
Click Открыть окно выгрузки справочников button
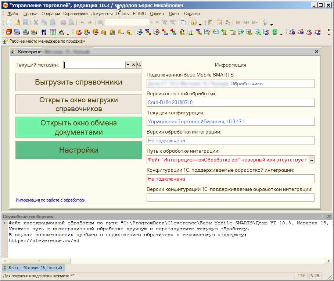(79, 104)
